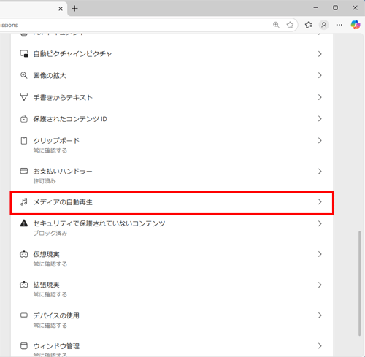Expand the 自動ピクチャインピクチャ row chevron
The image size is (365, 357).
[x=320, y=54]
